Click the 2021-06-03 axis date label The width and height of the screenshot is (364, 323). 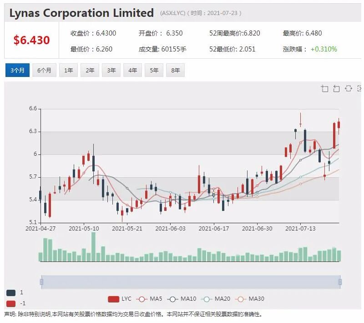coord(170,229)
